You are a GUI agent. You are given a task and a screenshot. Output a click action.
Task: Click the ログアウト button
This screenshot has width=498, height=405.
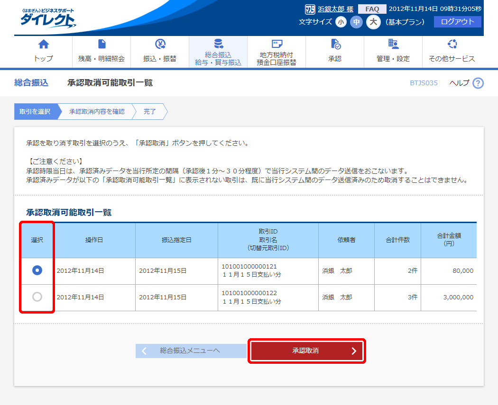(x=457, y=22)
